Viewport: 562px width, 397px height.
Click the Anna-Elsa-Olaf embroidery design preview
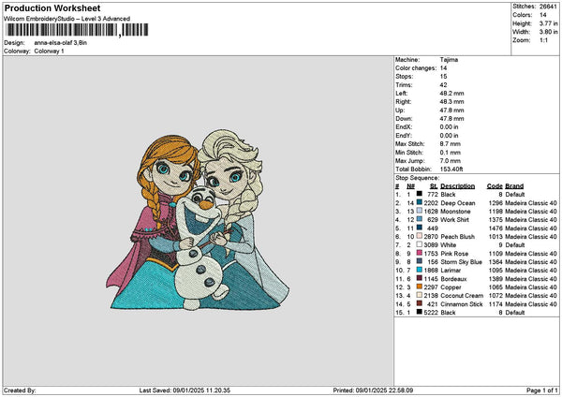point(198,220)
